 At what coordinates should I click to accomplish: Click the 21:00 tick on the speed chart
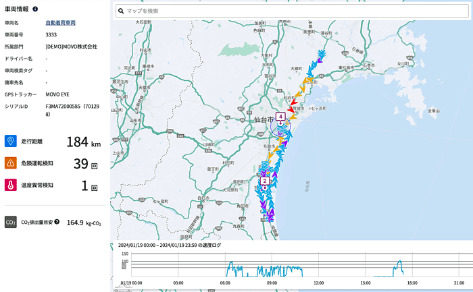click(x=459, y=283)
